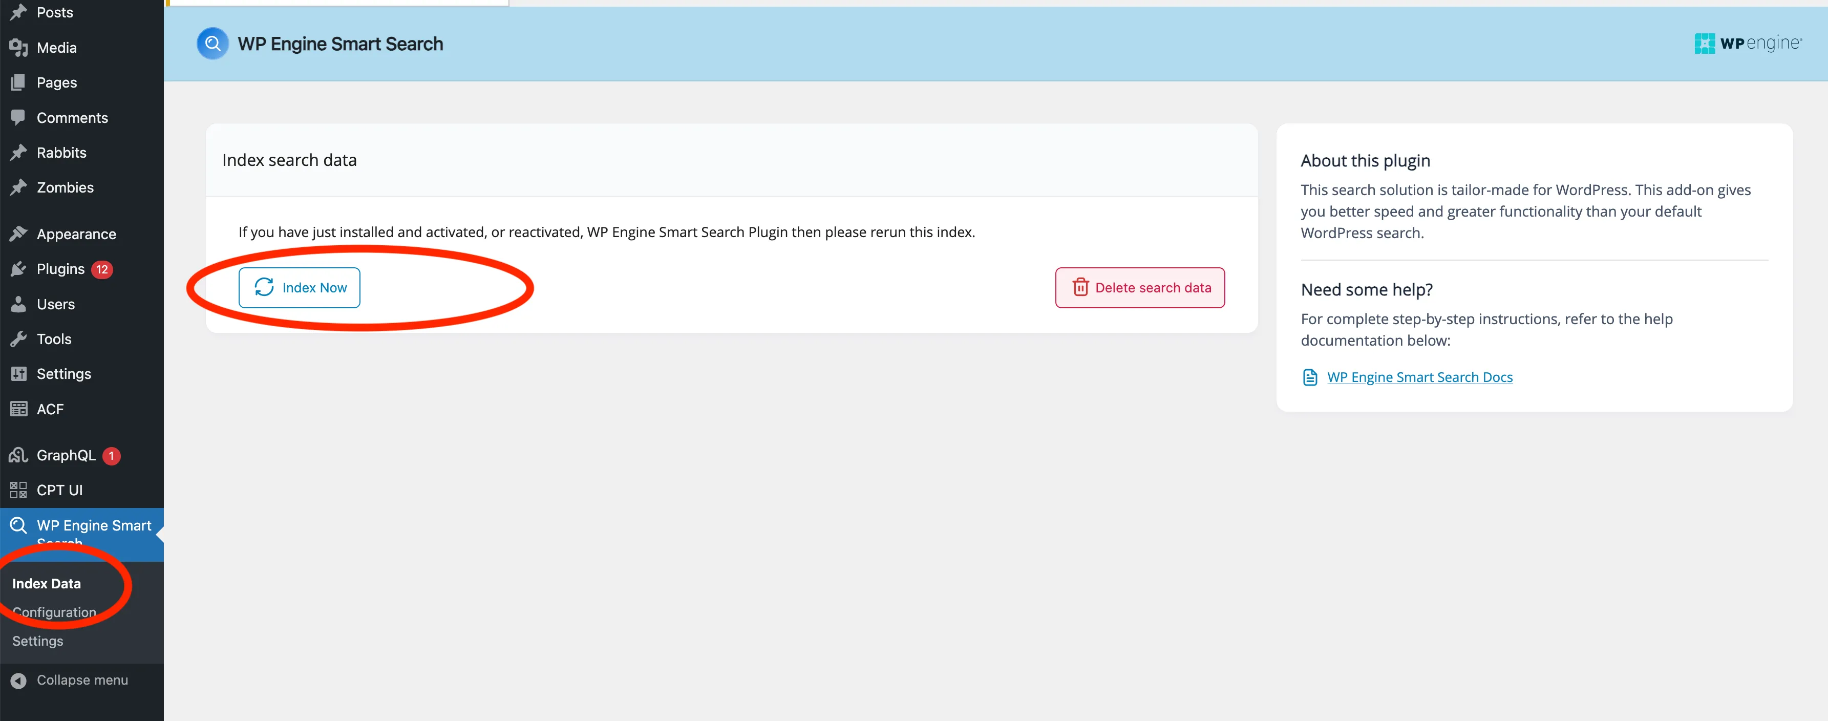Screen dimensions: 1828x721
Task: View Comments using the speech bubble icon
Action: (19, 117)
